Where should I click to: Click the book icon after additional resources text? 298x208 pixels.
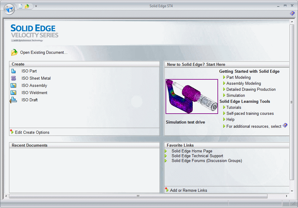[285, 125]
